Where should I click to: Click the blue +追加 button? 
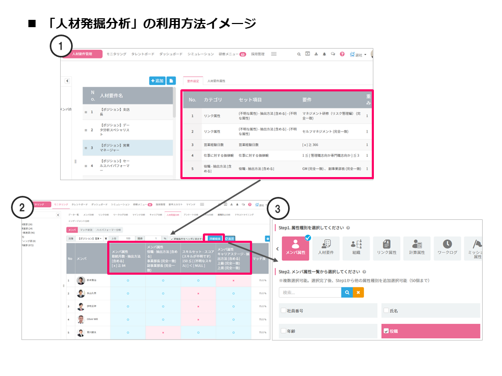click(x=157, y=81)
